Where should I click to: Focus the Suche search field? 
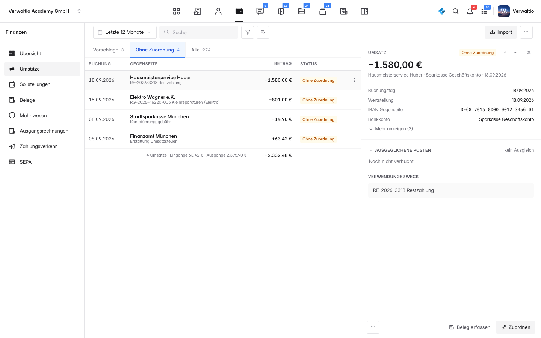(x=199, y=32)
